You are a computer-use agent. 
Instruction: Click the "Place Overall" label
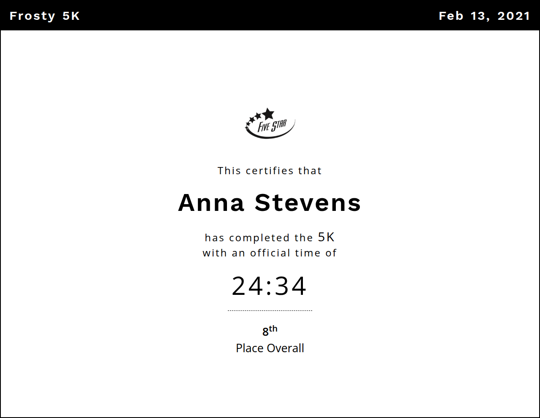point(270,348)
